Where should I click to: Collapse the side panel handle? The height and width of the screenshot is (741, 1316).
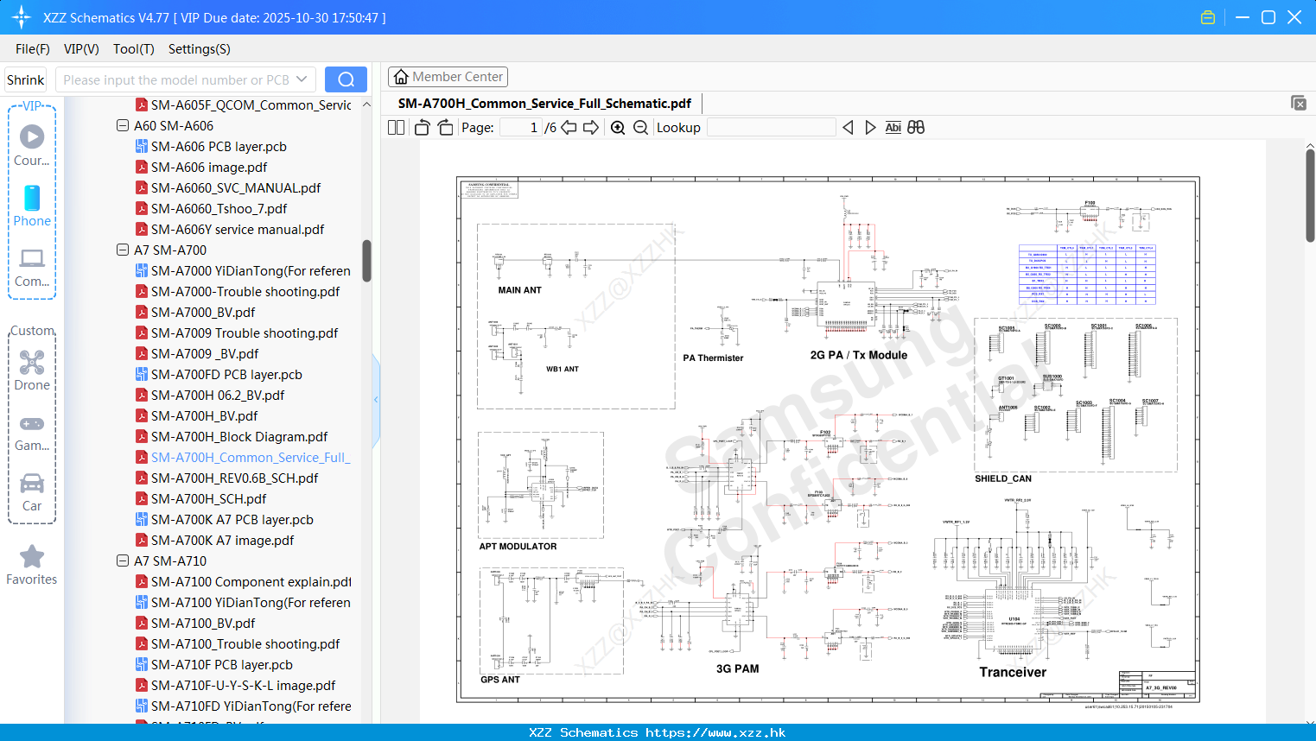coord(376,399)
